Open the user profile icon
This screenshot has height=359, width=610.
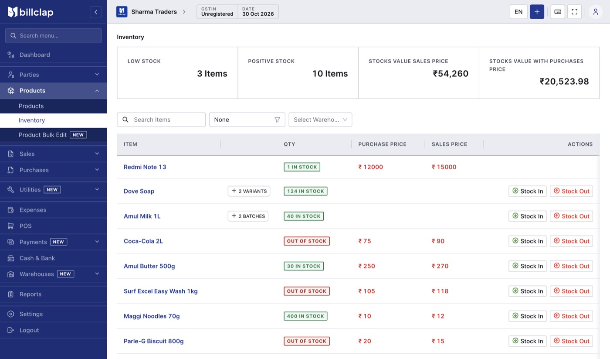(596, 12)
